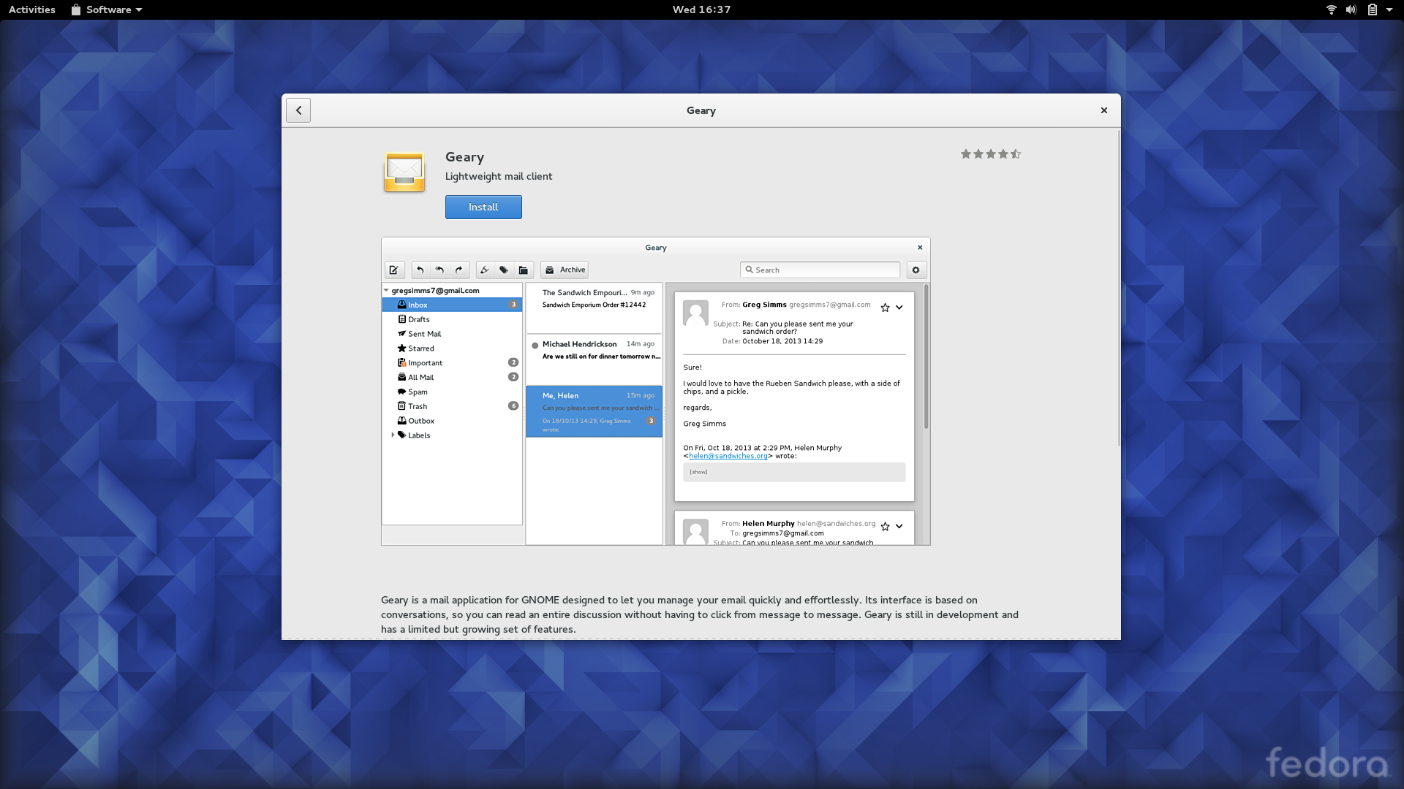The image size is (1404, 789).
Task: Select the Trash folder in screenshot
Action: 452,406
